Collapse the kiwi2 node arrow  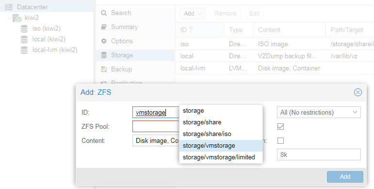pyautogui.click(x=10, y=18)
